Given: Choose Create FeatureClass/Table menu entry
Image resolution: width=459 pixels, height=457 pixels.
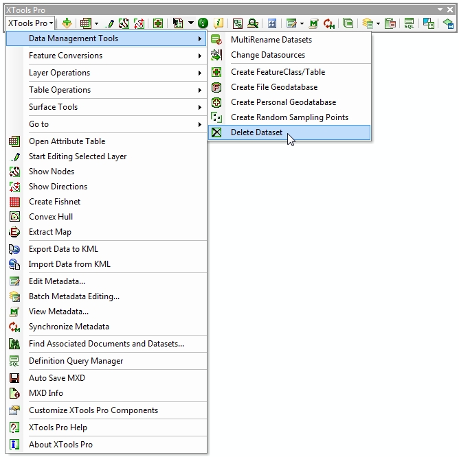Looking at the screenshot, I should (x=289, y=72).
